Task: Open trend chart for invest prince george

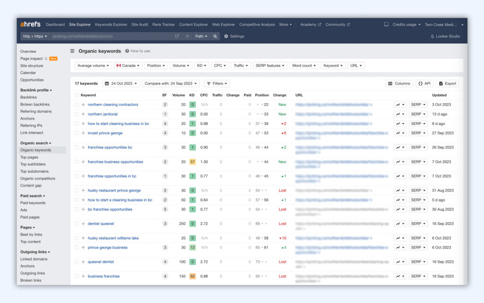Action: 400,133
